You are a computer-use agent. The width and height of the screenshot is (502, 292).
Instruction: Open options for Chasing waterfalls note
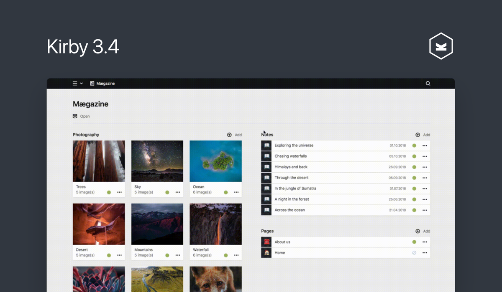(425, 156)
